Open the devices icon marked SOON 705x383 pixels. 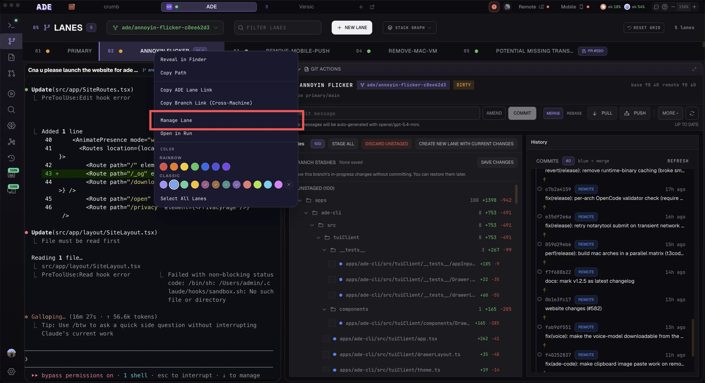12,189
